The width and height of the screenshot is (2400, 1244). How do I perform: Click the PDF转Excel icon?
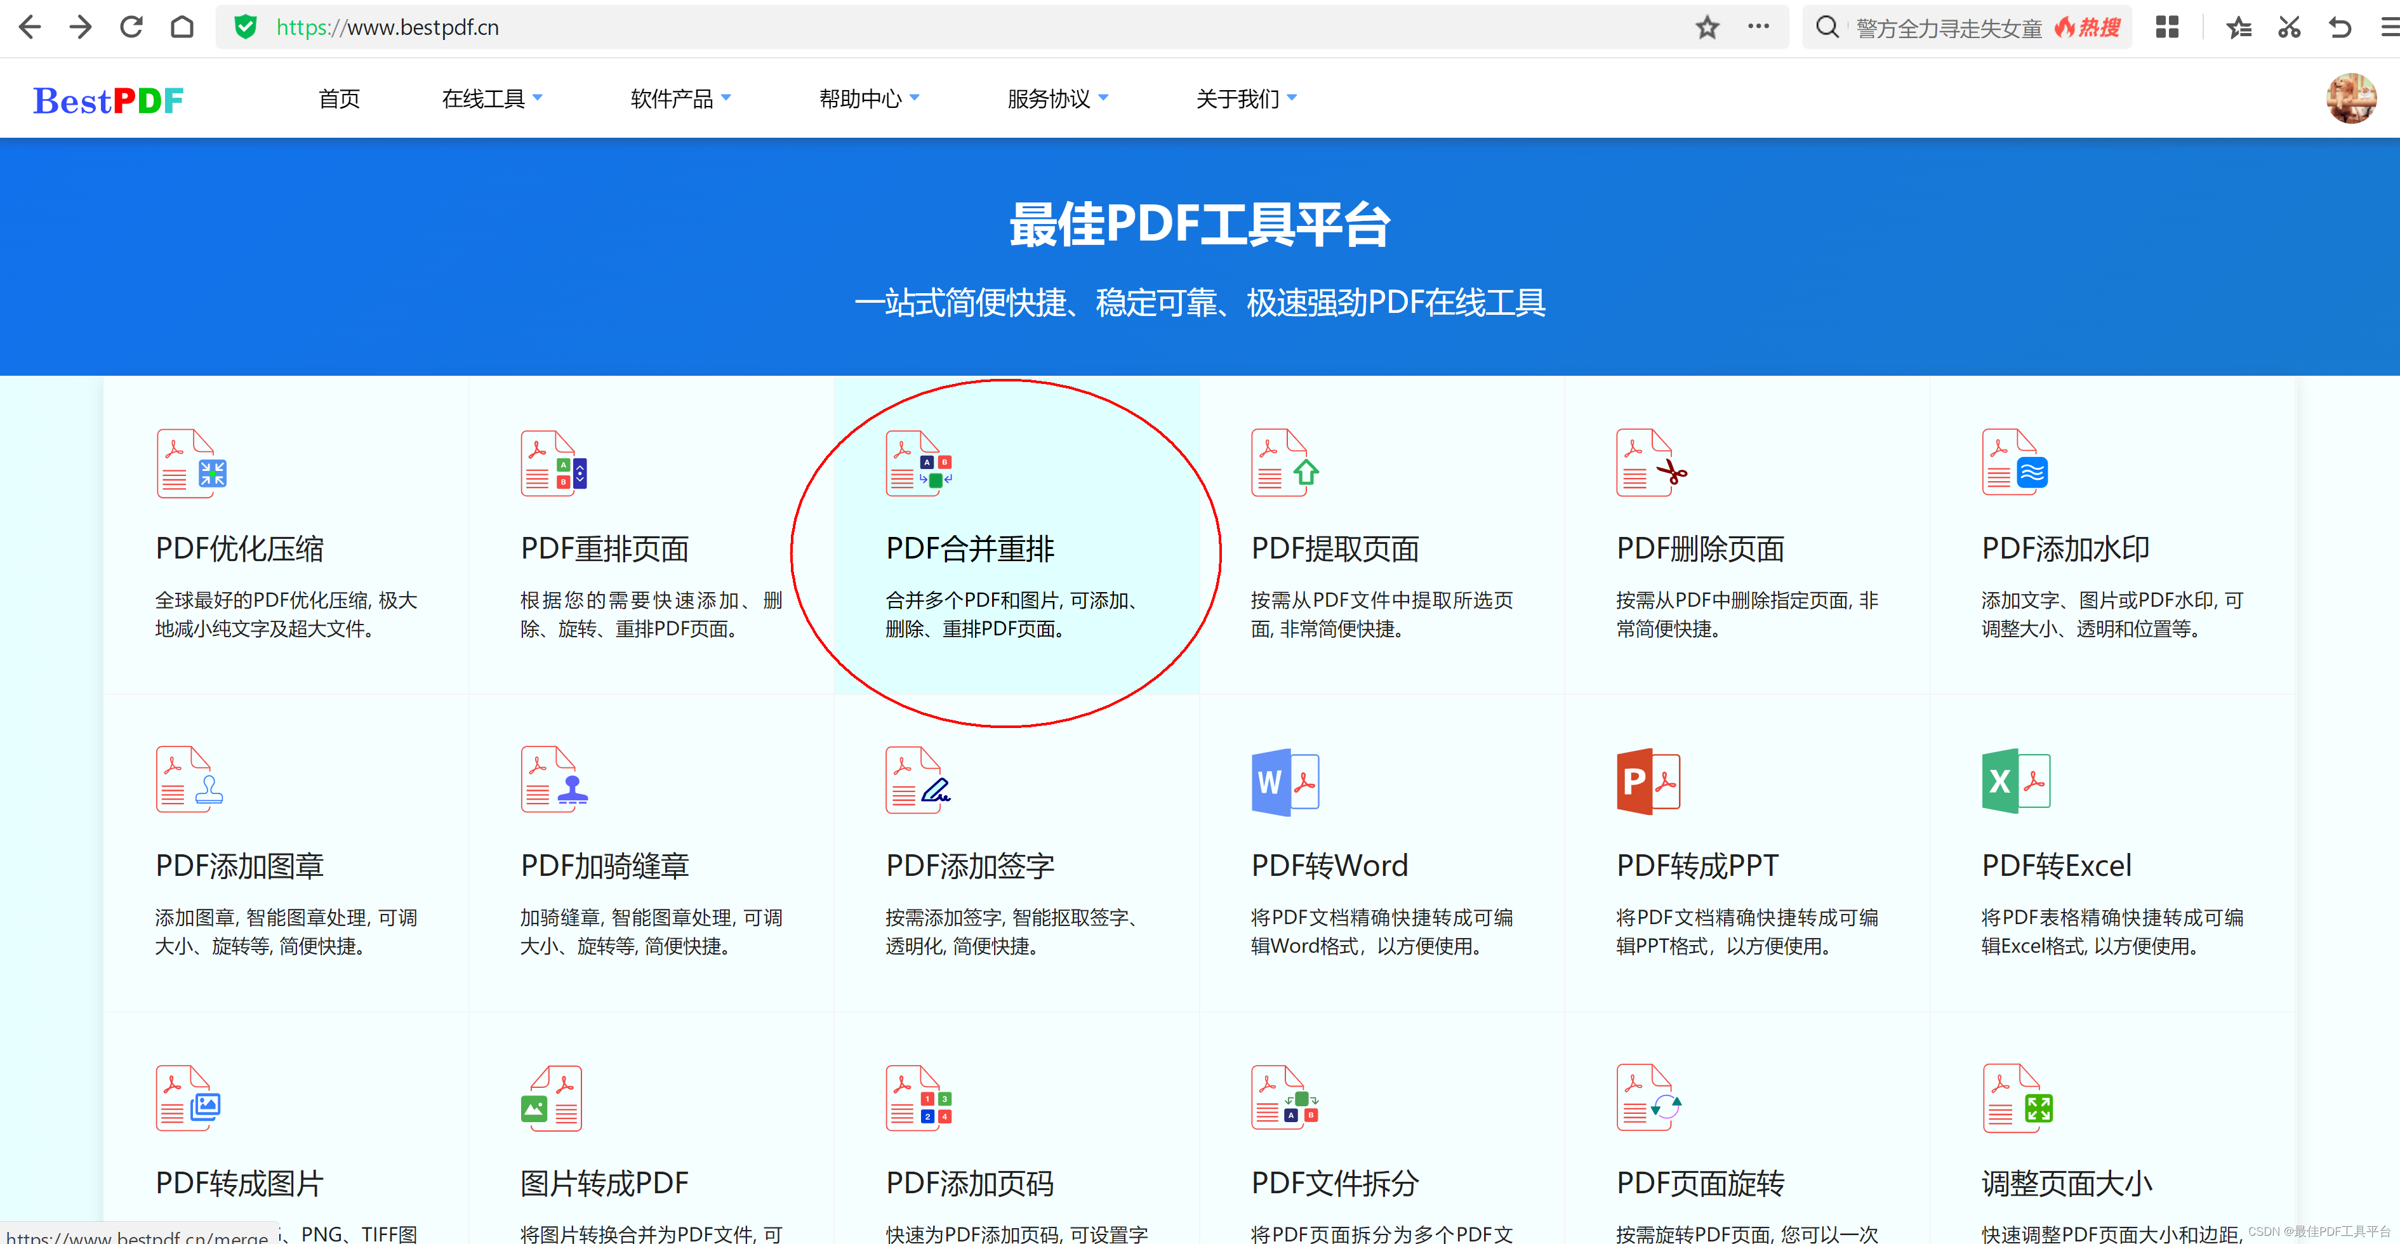(2016, 782)
